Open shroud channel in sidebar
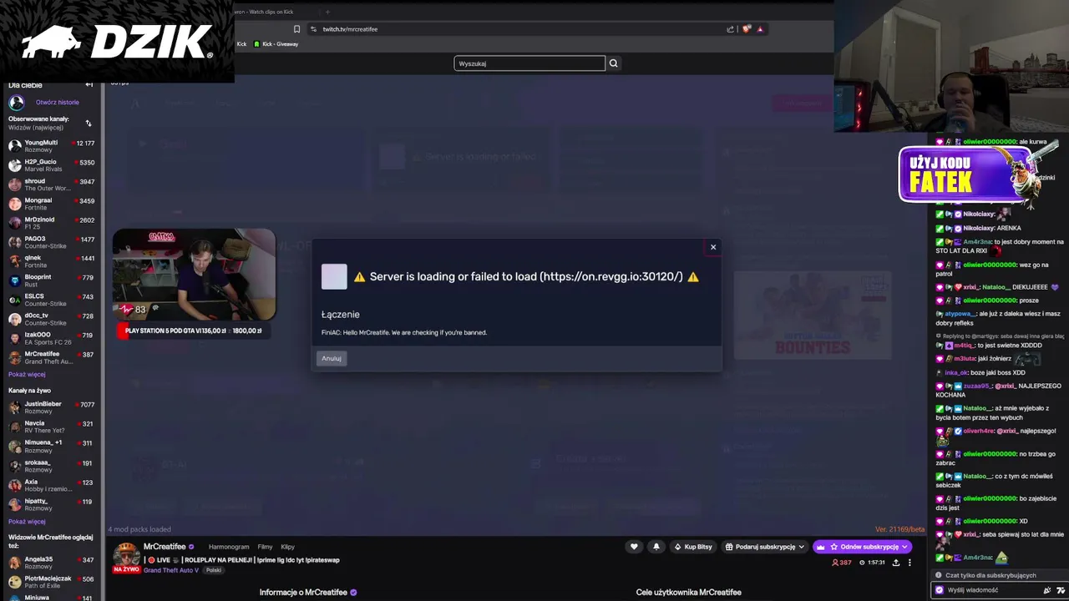 [52, 184]
